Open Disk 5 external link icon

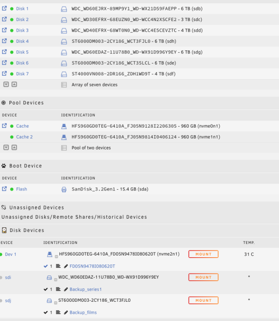tap(4, 52)
